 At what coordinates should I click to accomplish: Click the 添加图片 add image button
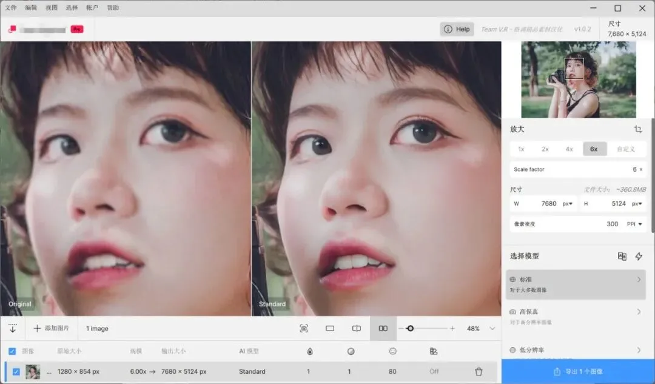pyautogui.click(x=51, y=328)
